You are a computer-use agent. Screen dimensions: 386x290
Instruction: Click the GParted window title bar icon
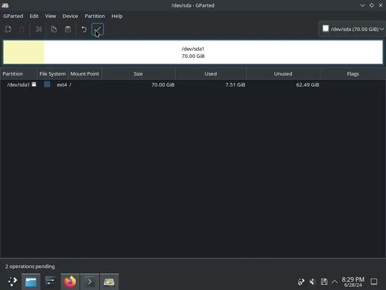(x=5, y=5)
